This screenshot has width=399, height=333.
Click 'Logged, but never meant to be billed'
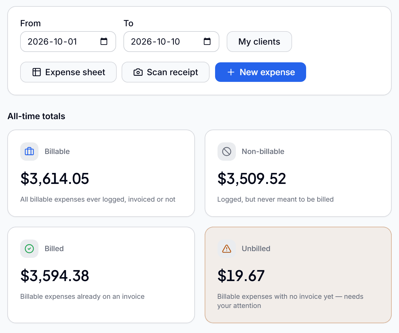click(x=276, y=199)
